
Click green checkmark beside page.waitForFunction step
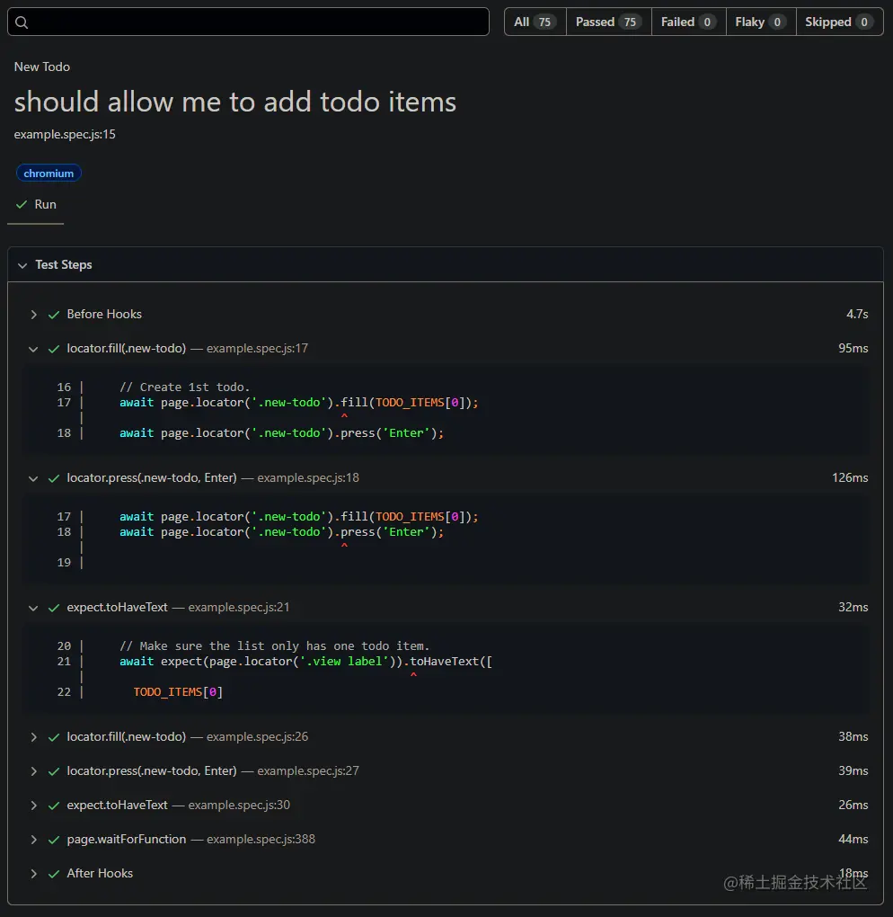coord(54,840)
